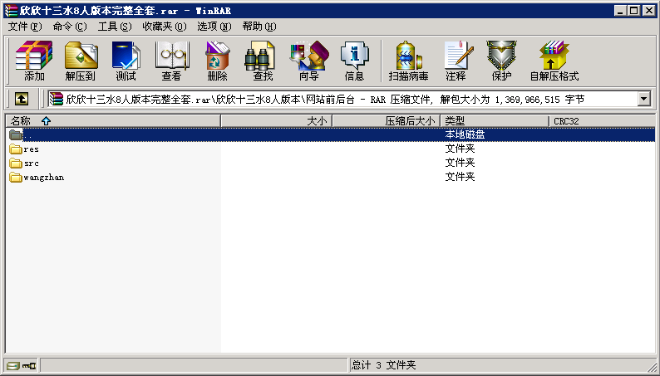Click the Add (添加) toolbar icon
This screenshot has height=376, width=660.
click(x=34, y=61)
